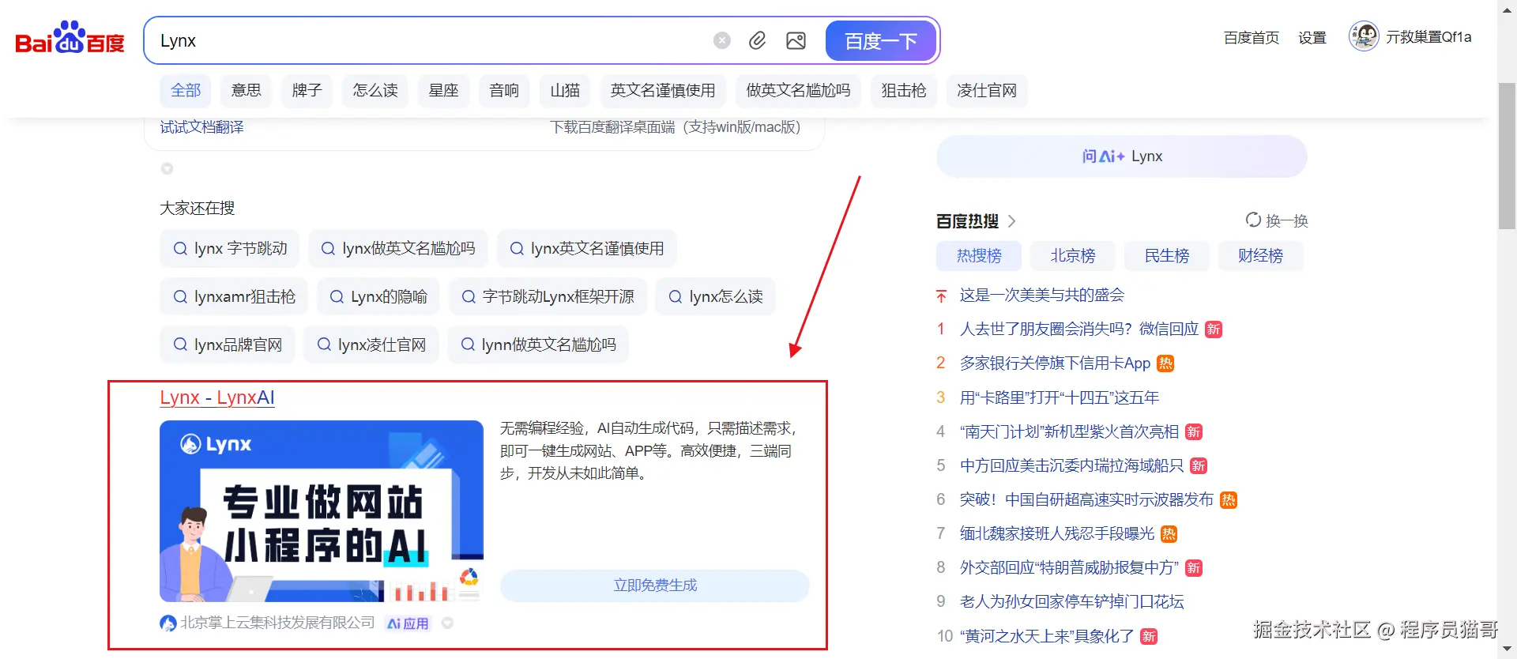Open 中方回应美击沉委内瑞拉海域船只 topic
1517x659 pixels.
click(1072, 465)
